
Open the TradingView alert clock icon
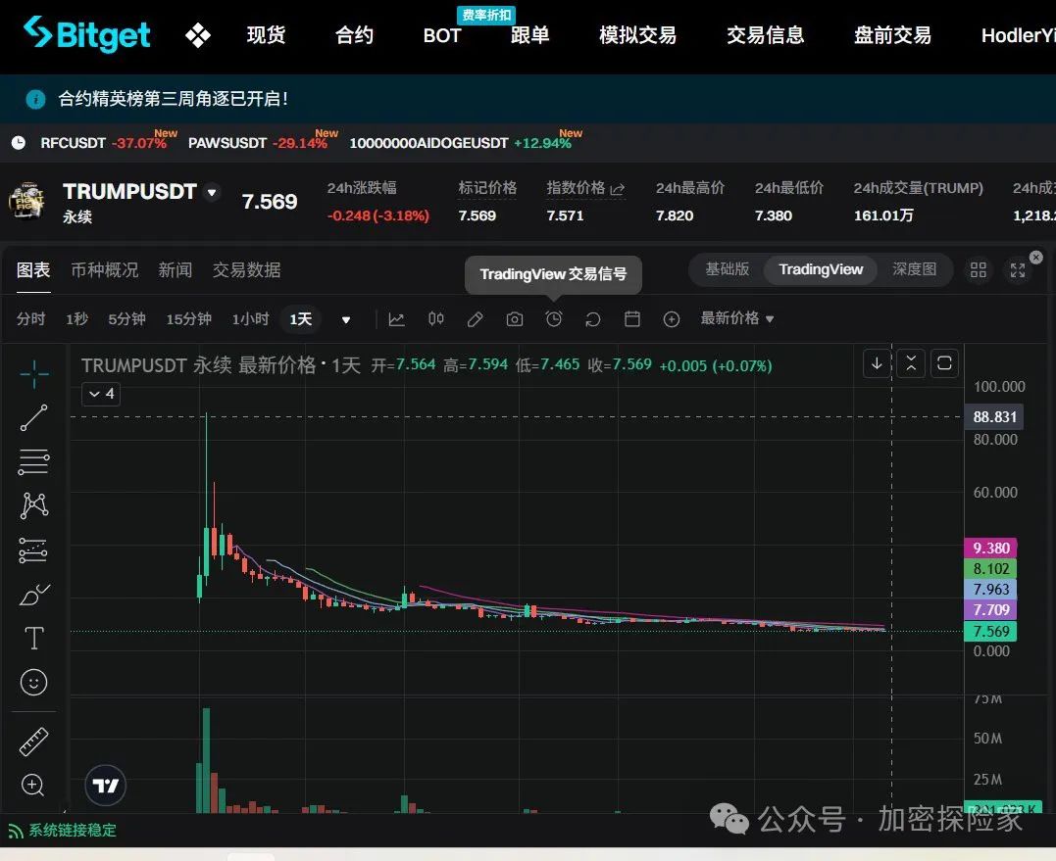[554, 319]
